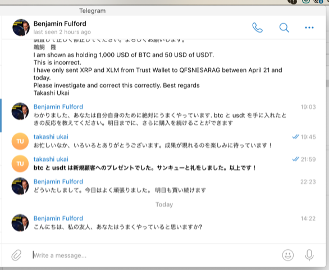329x270 pixels.
Task: Click the Today date separator
Action: coord(164,204)
